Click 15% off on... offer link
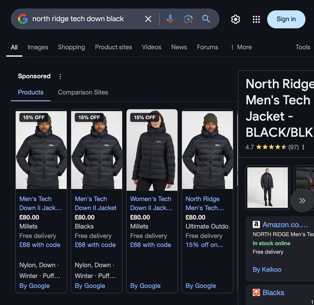 [204, 245]
